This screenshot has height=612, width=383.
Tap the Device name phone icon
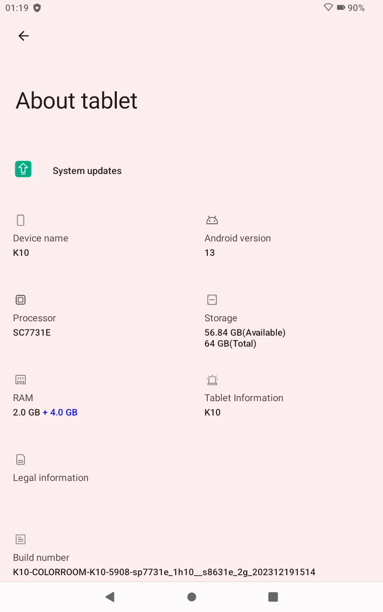(20, 220)
